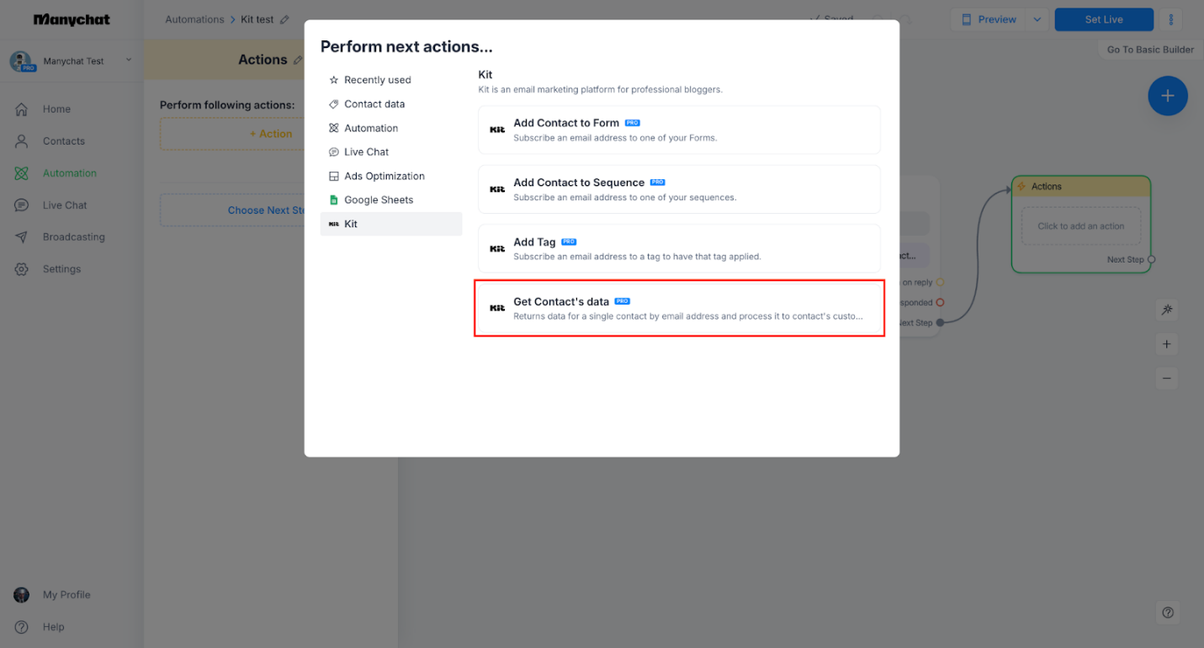Viewport: 1204px width, 648px height.
Task: Click the pencil icon beside "Kit test"
Action: pos(286,19)
